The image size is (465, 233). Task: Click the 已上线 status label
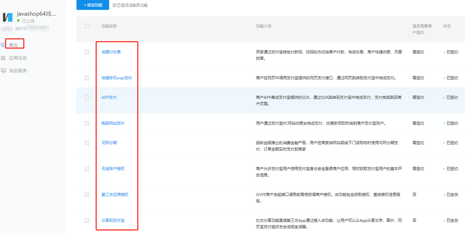pyautogui.click(x=28, y=21)
